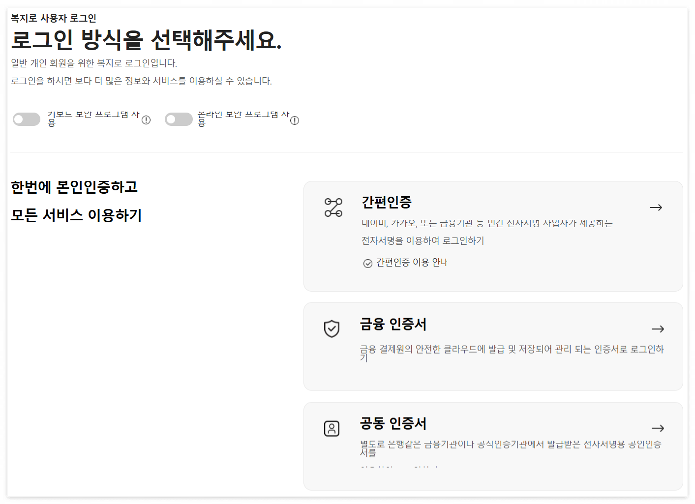Enable the online security program toggle
The width and height of the screenshot is (695, 504).
(179, 119)
